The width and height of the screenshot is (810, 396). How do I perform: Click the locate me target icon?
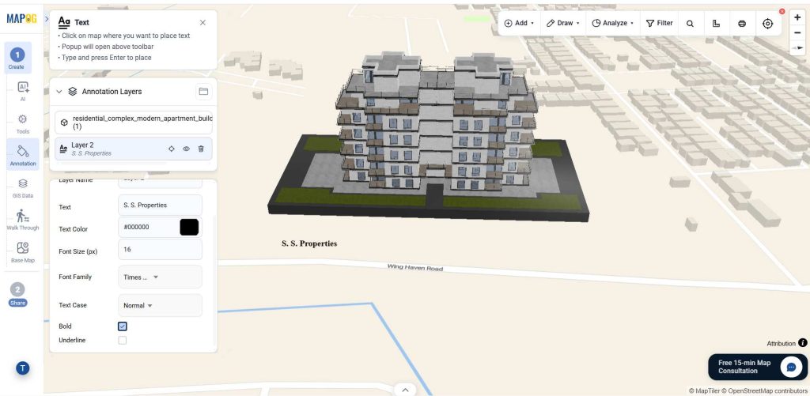[x=767, y=23]
